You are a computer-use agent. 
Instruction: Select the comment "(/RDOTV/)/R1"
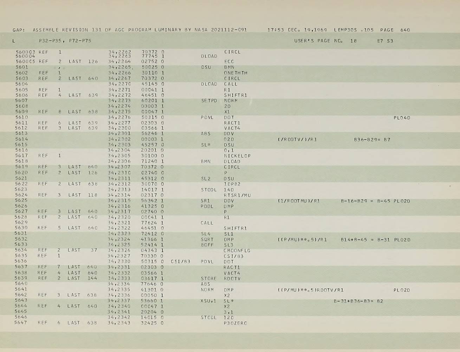click(297, 140)
